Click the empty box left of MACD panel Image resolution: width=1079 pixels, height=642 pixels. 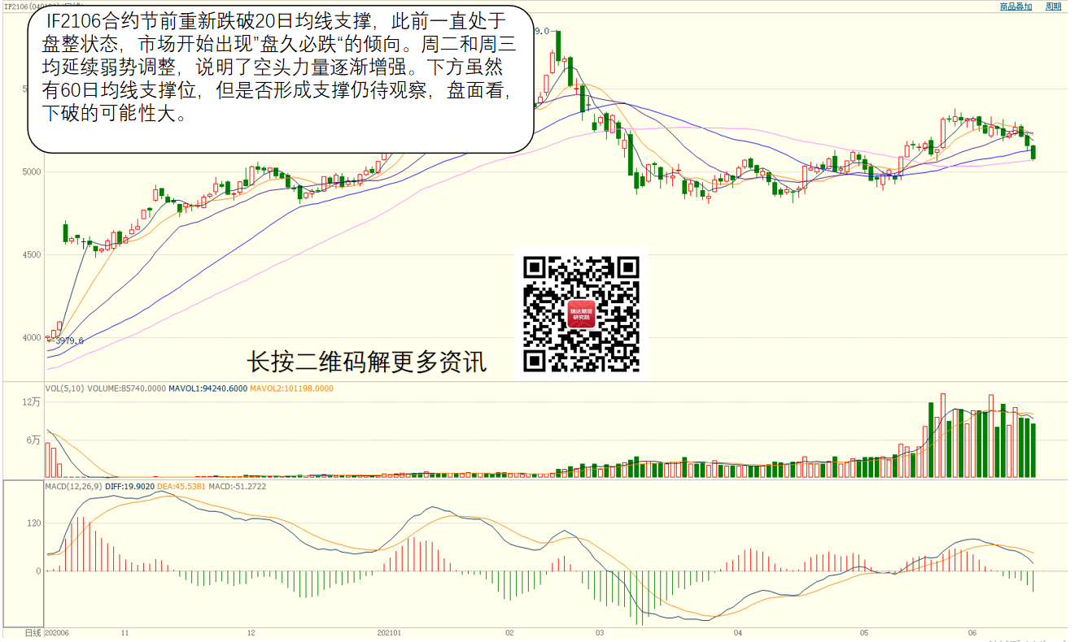(22, 553)
